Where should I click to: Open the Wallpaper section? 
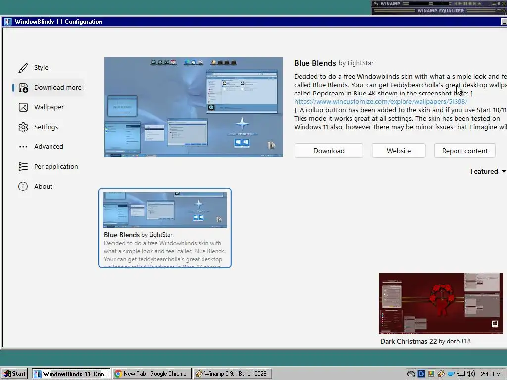[49, 107]
